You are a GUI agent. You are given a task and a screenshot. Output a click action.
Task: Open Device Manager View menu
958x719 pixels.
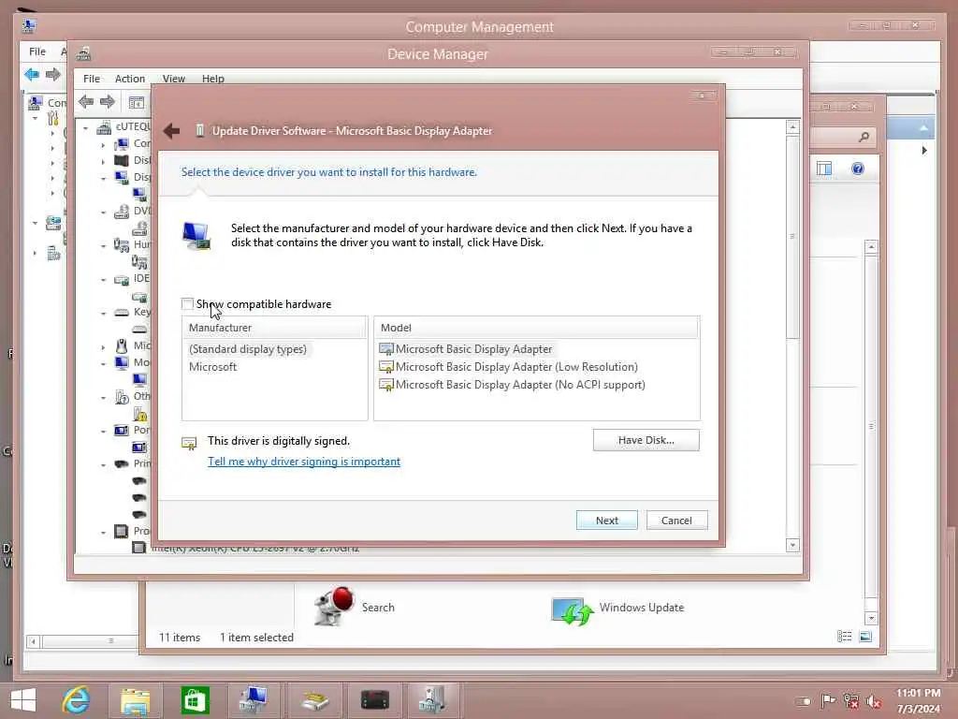pos(173,79)
